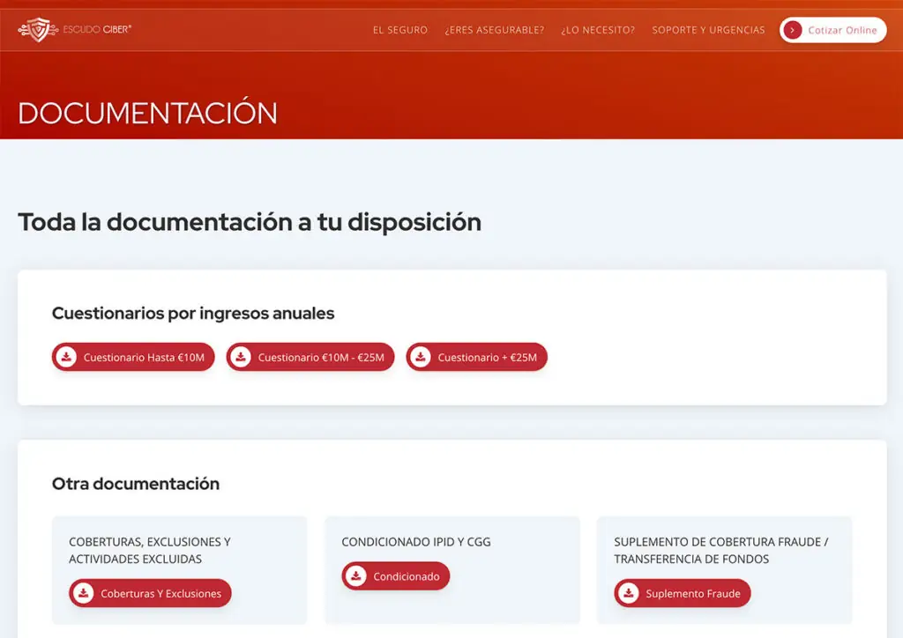This screenshot has height=638, width=903.
Task: Click the Escudo Ciber shield logo icon
Action: 37,30
